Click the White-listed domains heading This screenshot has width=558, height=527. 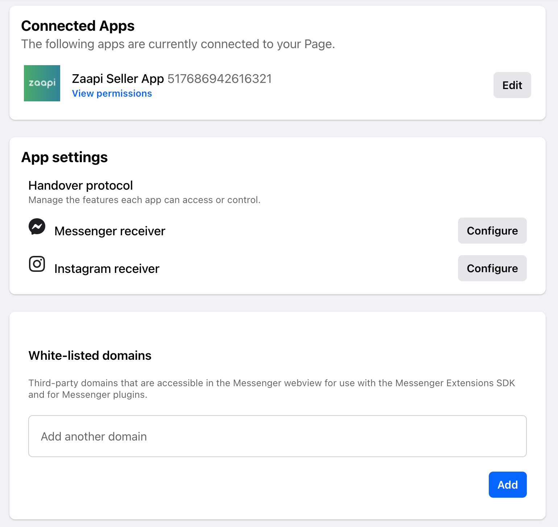pyautogui.click(x=90, y=355)
